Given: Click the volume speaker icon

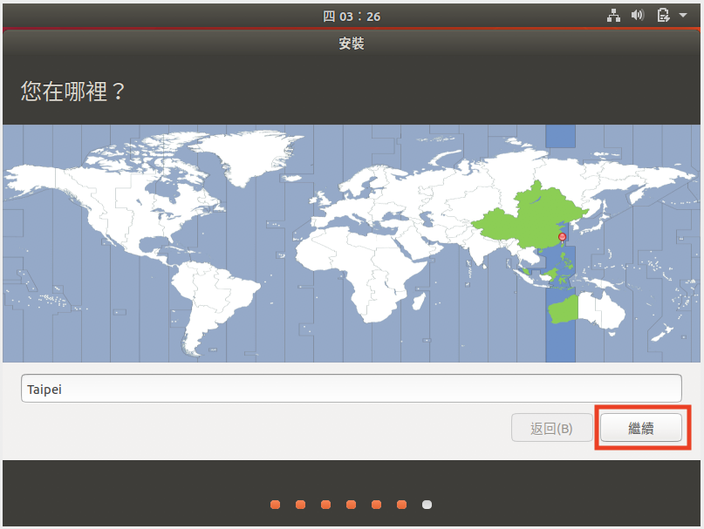Looking at the screenshot, I should 638,16.
